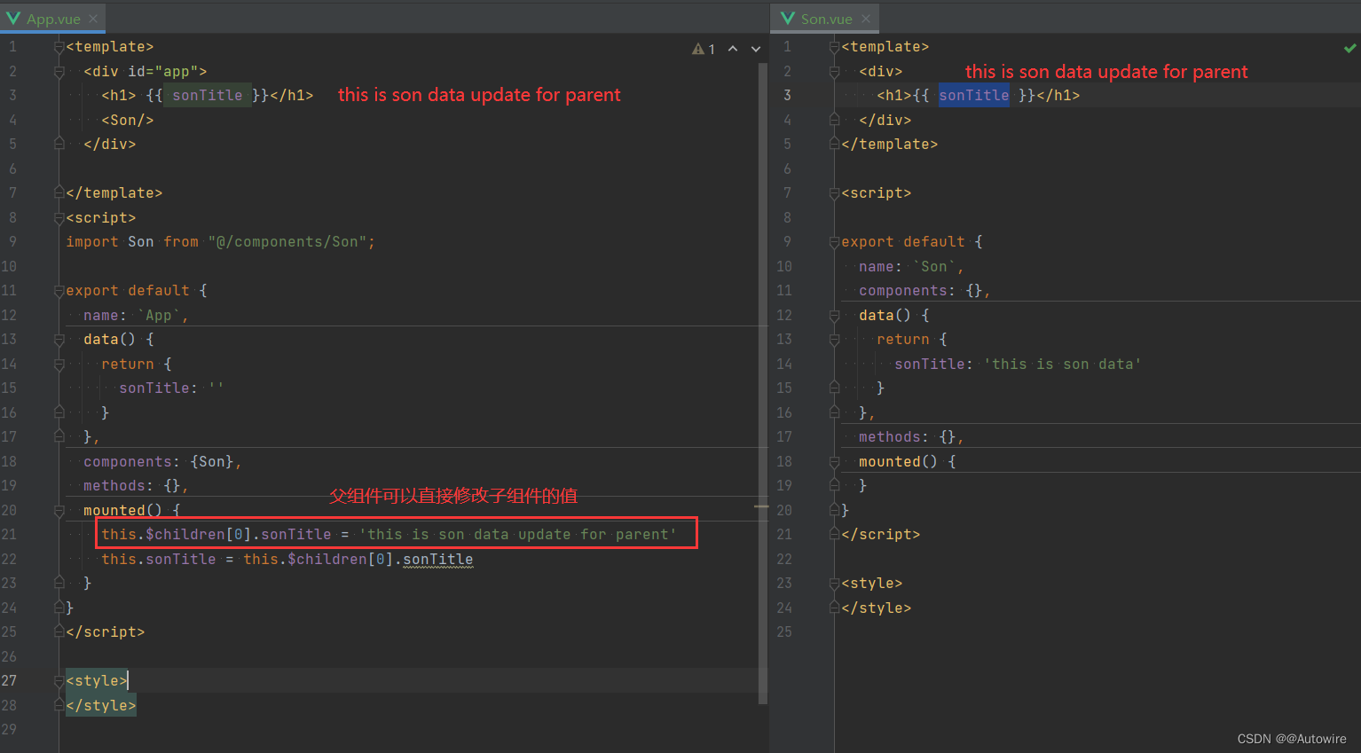Switch to the Son.vue editor tab
Image resolution: width=1361 pixels, height=753 pixels.
click(826, 19)
